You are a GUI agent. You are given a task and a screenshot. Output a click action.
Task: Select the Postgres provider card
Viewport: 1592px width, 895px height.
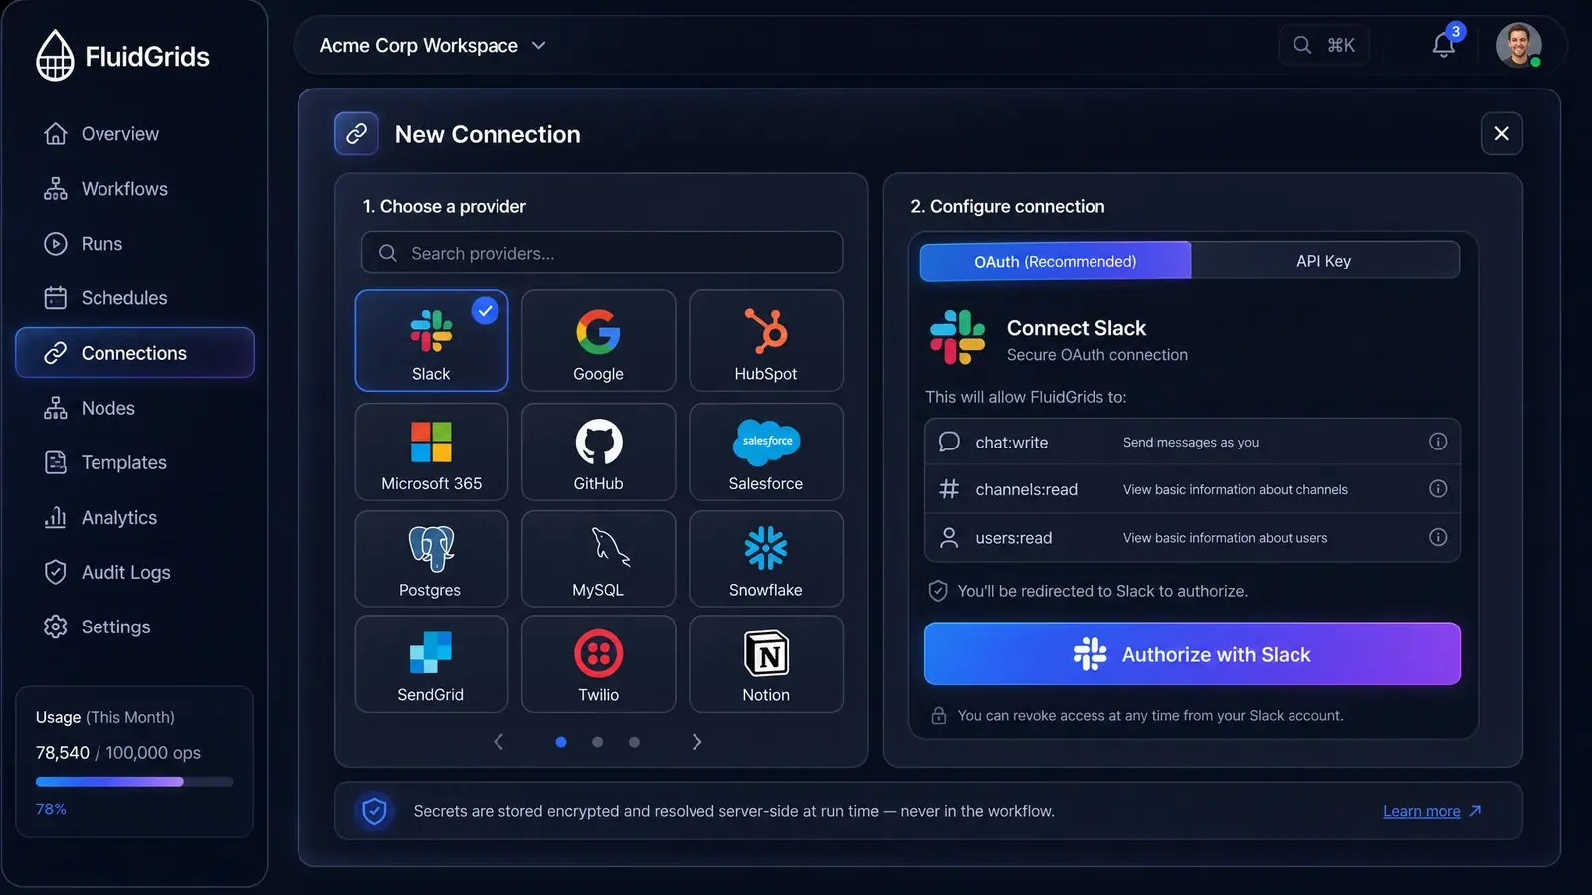tap(432, 559)
